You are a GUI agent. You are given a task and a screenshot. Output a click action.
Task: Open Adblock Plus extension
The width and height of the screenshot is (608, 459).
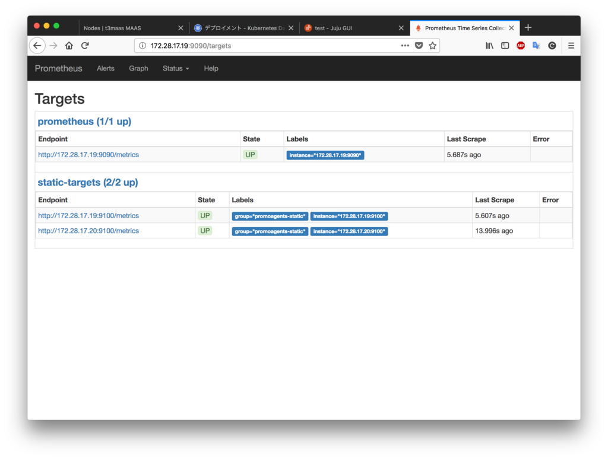point(521,46)
